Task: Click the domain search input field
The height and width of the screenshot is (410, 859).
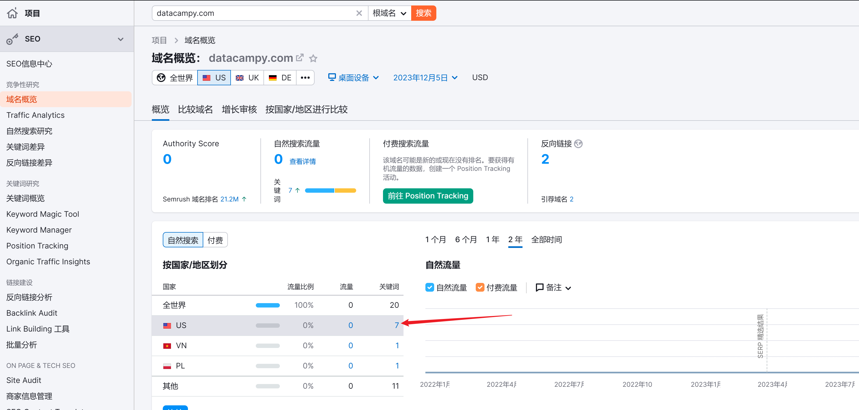Action: click(x=253, y=13)
